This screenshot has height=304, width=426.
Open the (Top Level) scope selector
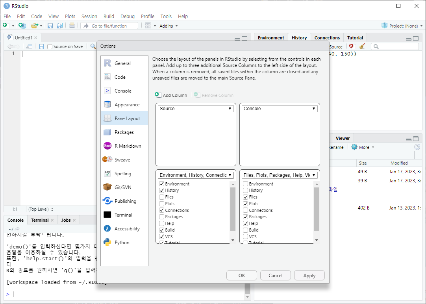(41, 209)
